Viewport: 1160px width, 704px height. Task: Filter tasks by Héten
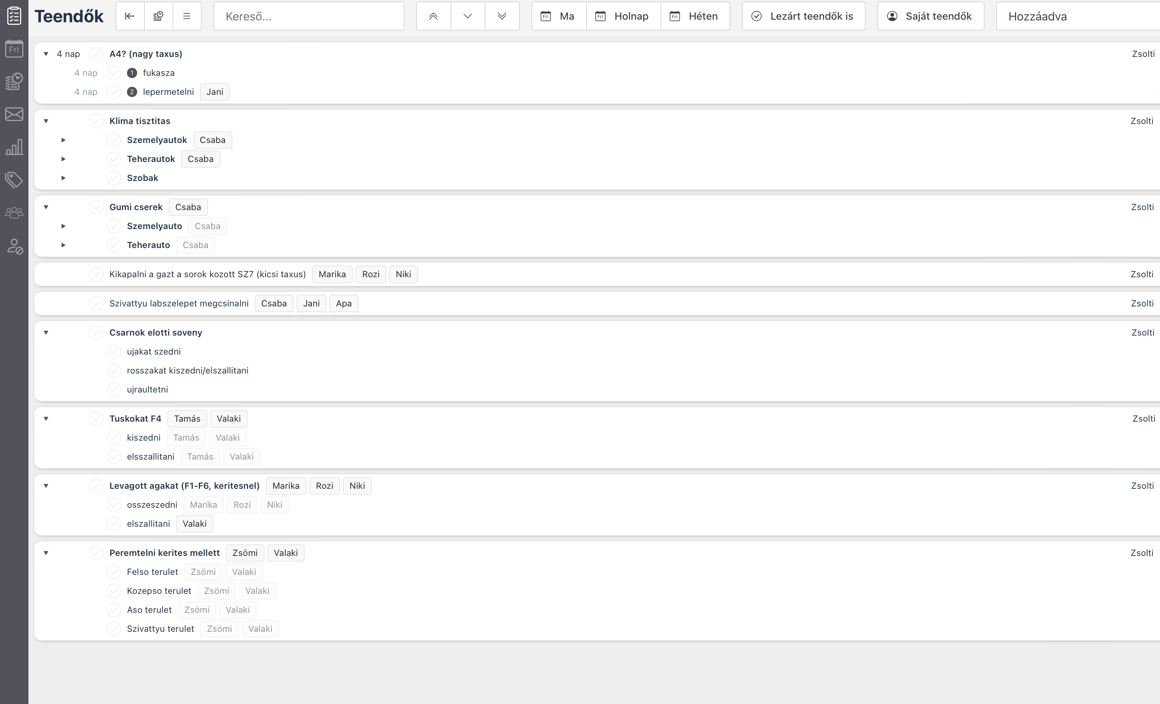(695, 16)
